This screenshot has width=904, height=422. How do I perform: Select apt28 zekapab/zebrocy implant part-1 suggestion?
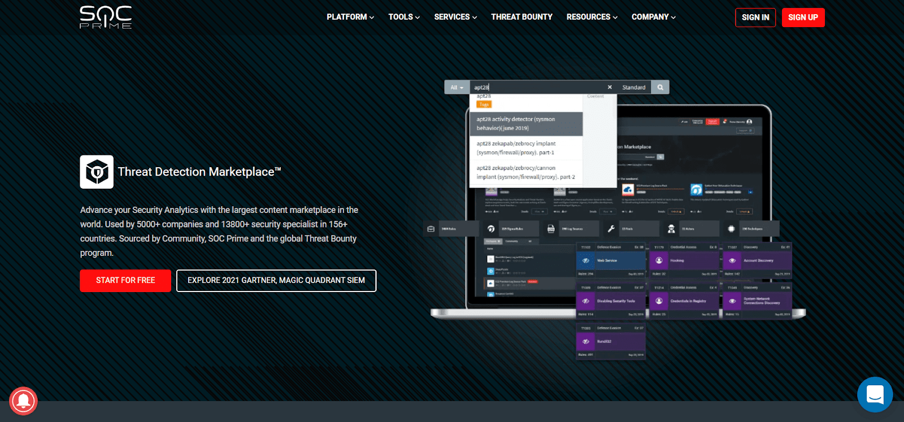(526, 148)
